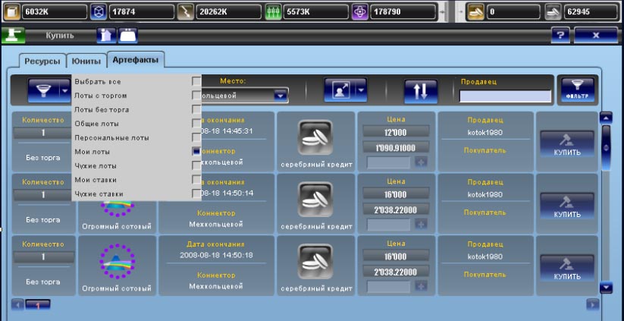This screenshot has height=321, width=624.
Task: Click the house icon beside Купить
Action: point(106,35)
